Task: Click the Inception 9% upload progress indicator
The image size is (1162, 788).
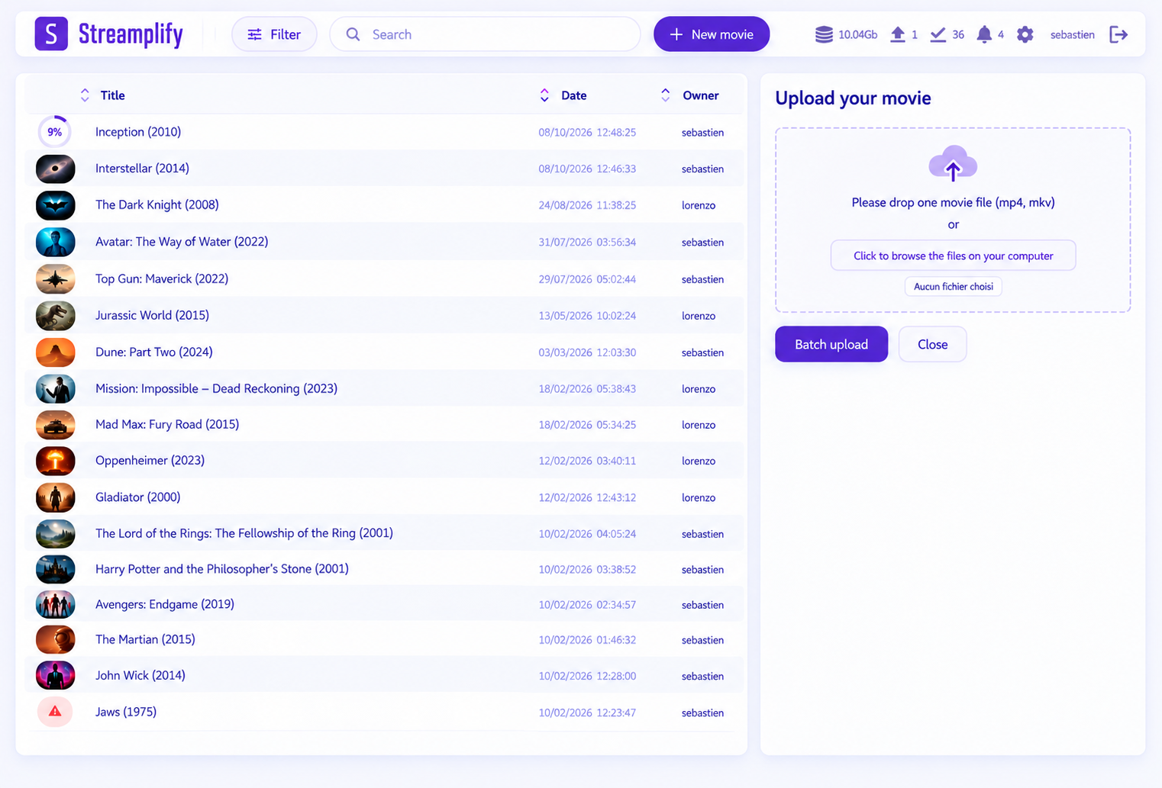Action: click(55, 132)
